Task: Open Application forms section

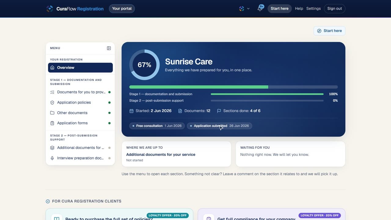Action: click(x=80, y=123)
